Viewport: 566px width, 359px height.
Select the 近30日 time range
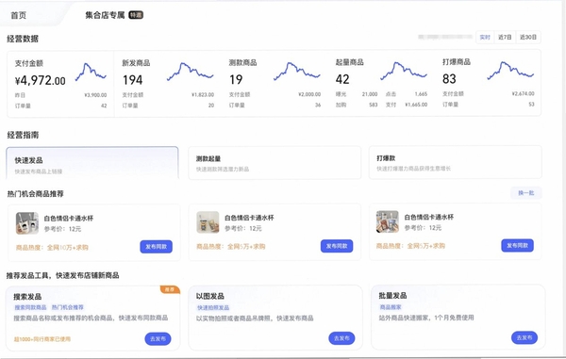click(x=527, y=37)
